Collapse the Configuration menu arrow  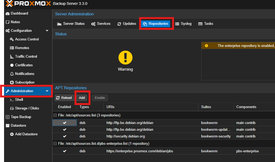point(47,30)
